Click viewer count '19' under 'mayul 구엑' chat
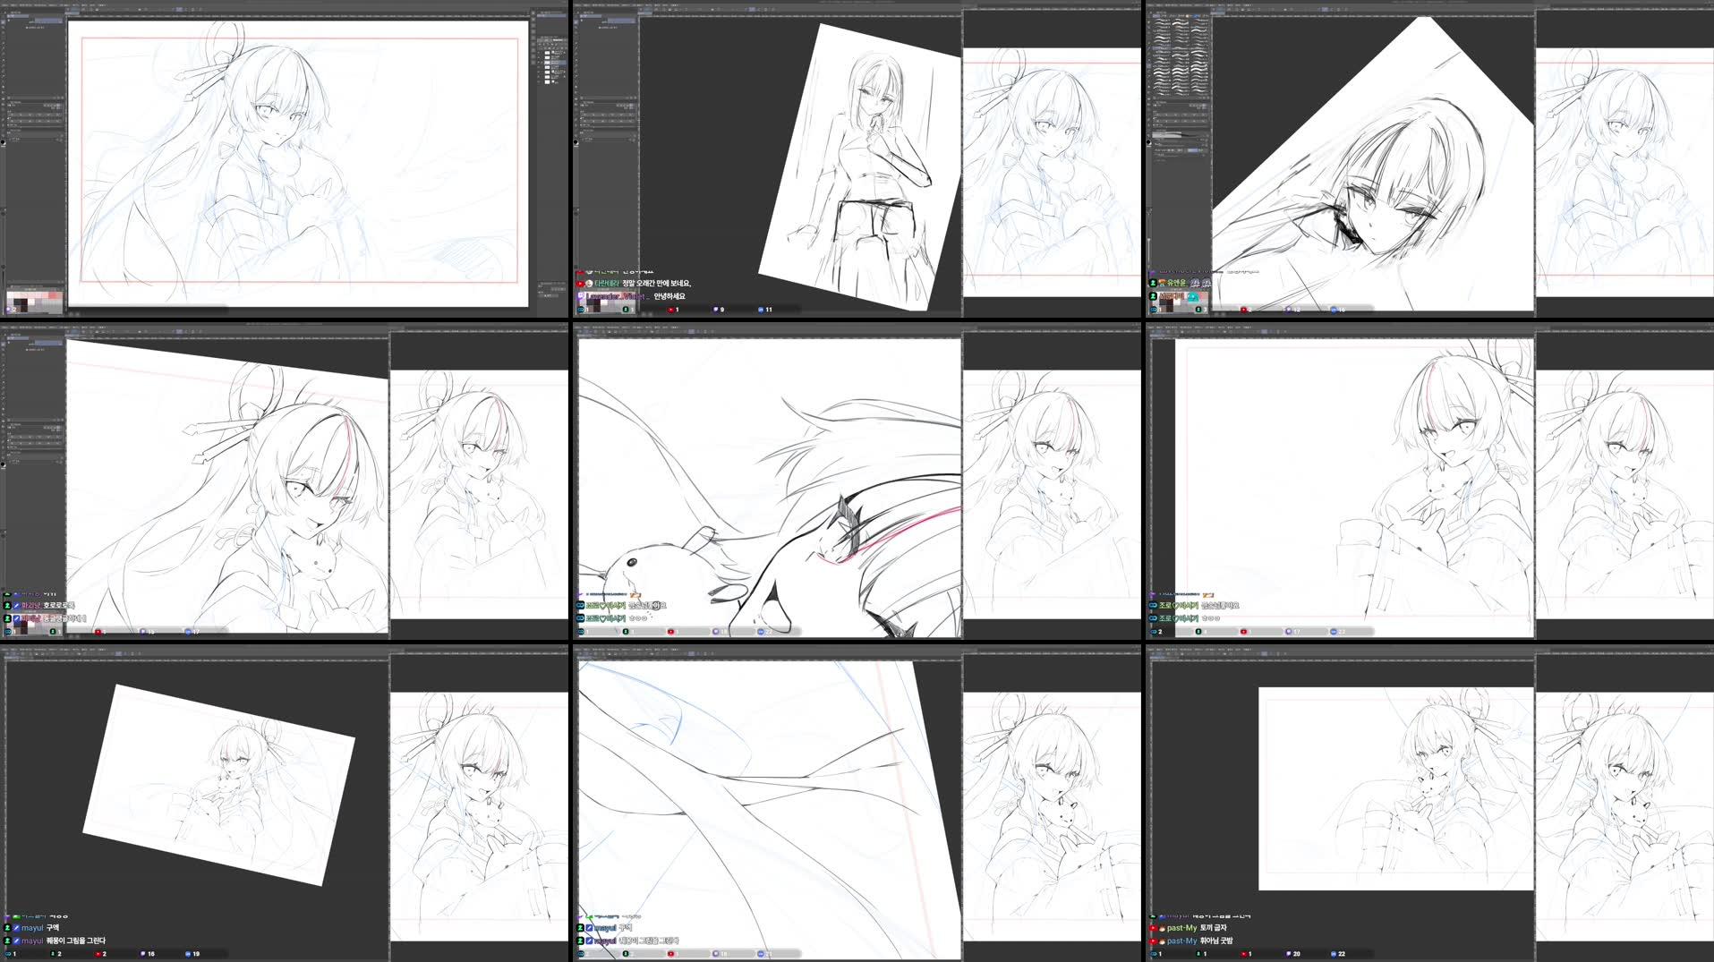1714x962 pixels. click(195, 954)
